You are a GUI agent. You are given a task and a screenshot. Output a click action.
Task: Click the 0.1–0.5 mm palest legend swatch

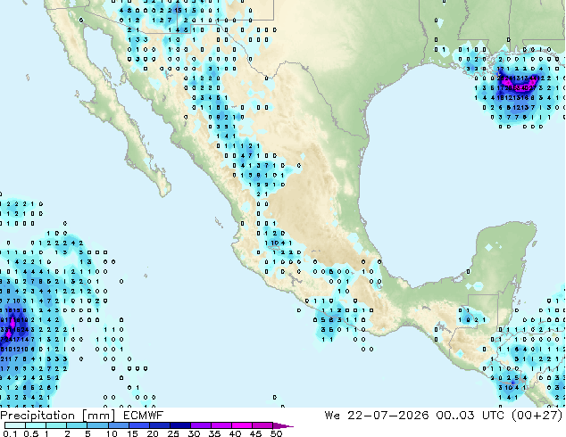click(x=15, y=425)
